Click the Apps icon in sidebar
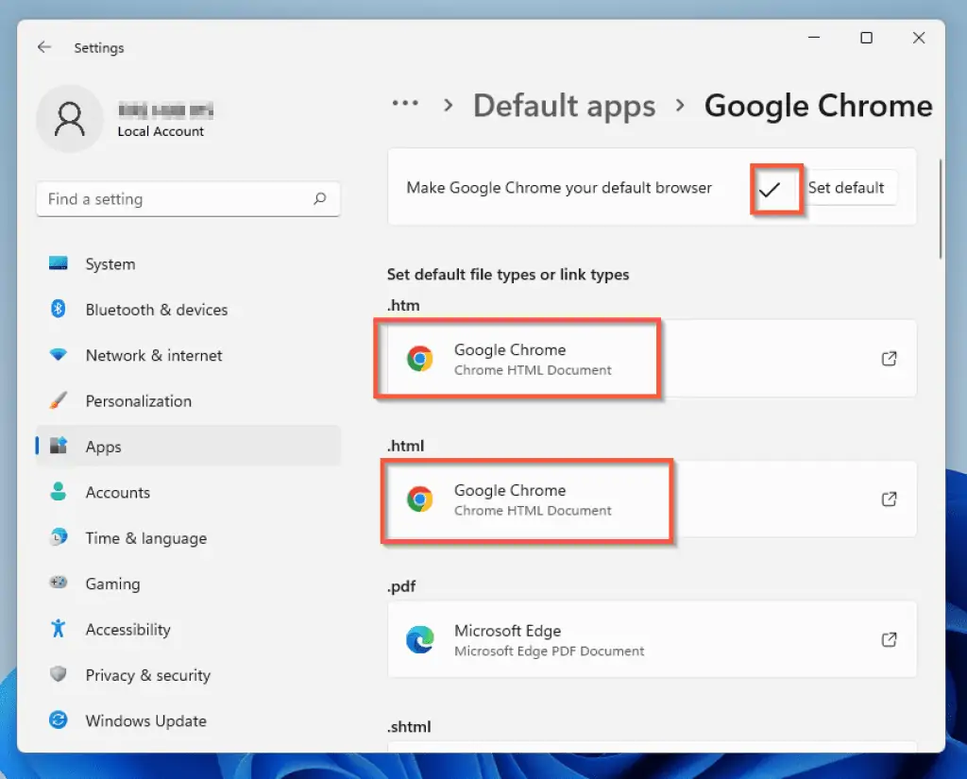The height and width of the screenshot is (779, 967). [59, 446]
